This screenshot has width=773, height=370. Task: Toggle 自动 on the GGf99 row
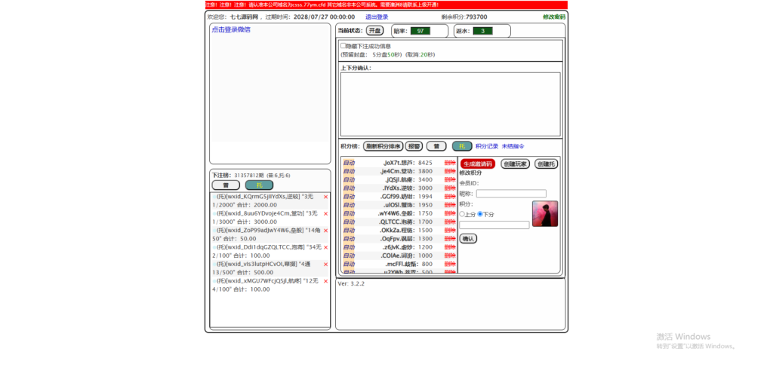coord(349,197)
